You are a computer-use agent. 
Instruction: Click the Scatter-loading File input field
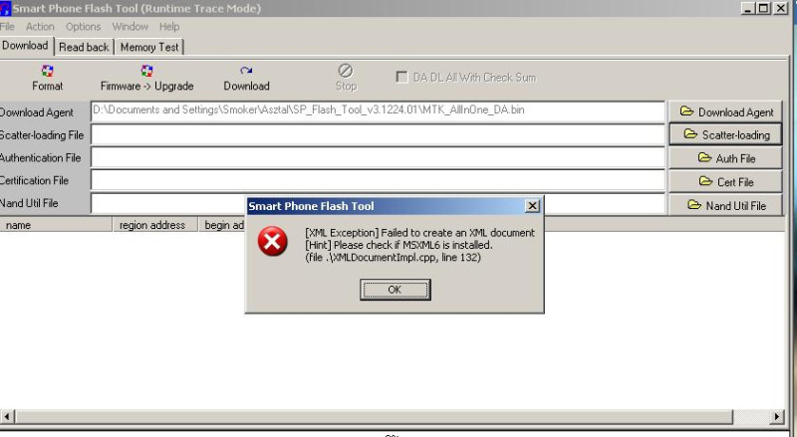(x=378, y=134)
